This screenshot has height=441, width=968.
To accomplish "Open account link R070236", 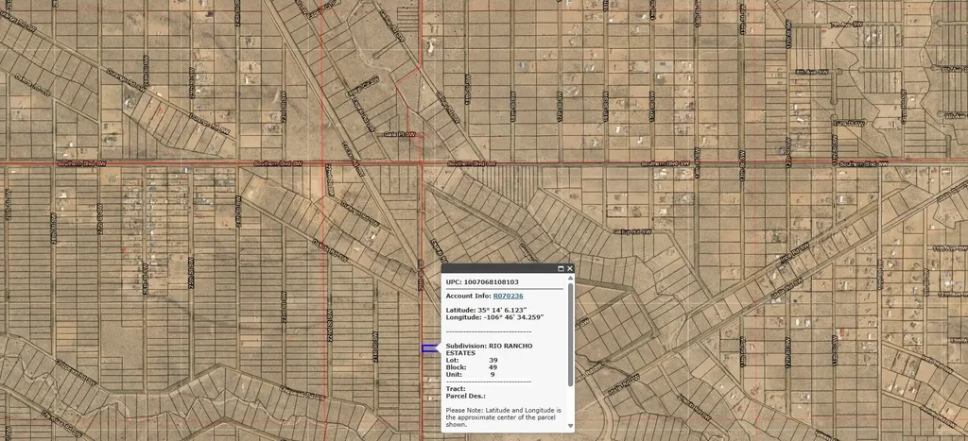I will tap(508, 296).
